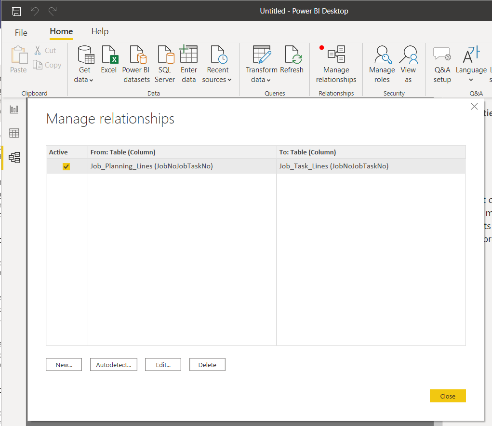The width and height of the screenshot is (492, 426).
Task: Click the New... relationship button
Action: pos(64,365)
